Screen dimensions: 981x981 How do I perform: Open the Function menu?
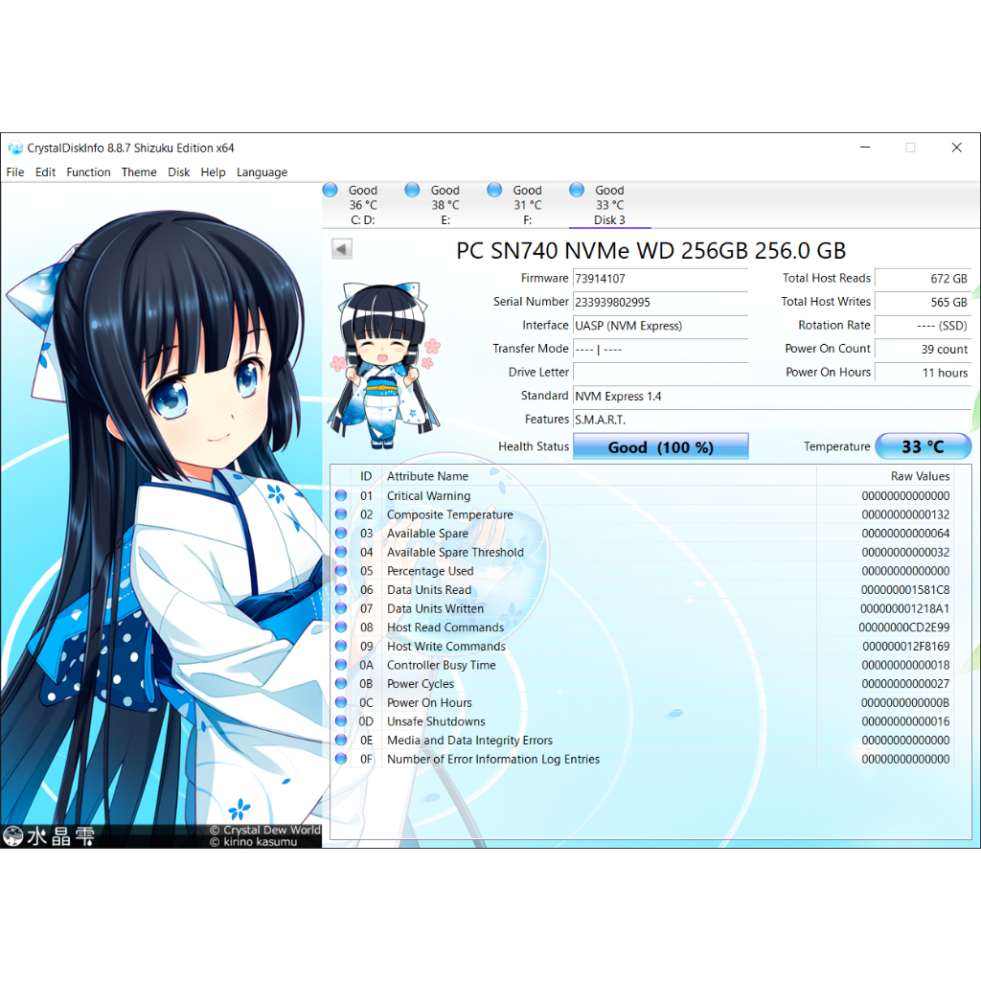click(88, 172)
